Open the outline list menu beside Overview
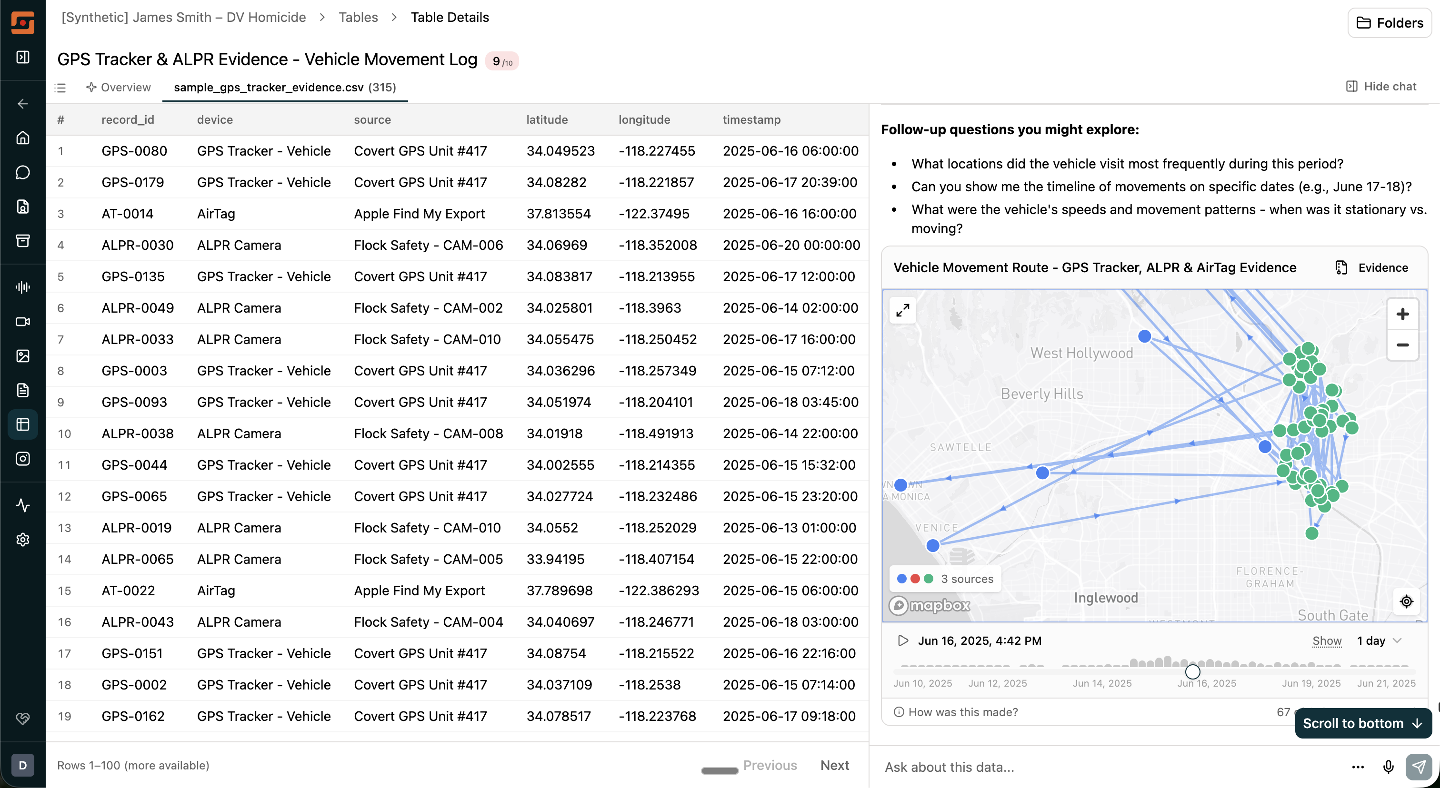The width and height of the screenshot is (1440, 788). click(x=60, y=88)
